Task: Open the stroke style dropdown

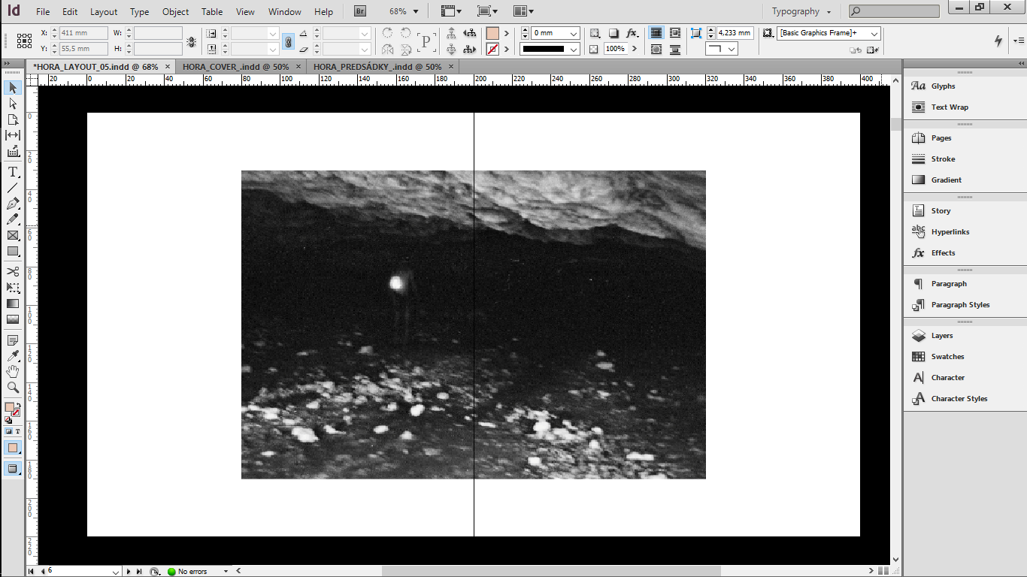Action: [x=574, y=50]
